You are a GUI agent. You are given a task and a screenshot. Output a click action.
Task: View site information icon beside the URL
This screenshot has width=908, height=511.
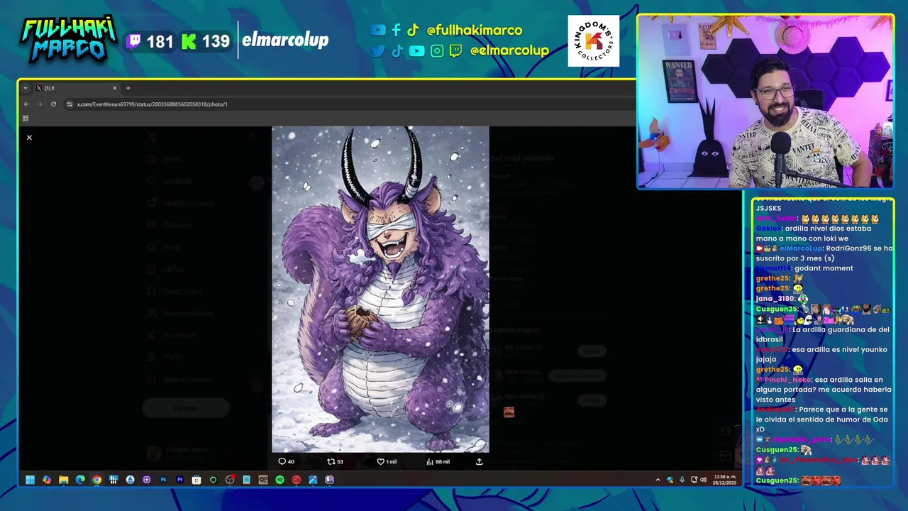click(x=70, y=104)
